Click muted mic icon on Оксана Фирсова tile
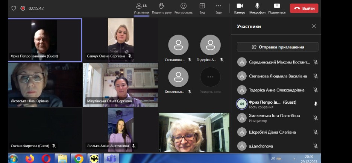Image resolution: width=352 pixels, height=163 pixels. click(54, 146)
